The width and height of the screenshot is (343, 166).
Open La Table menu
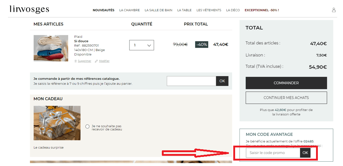(184, 10)
